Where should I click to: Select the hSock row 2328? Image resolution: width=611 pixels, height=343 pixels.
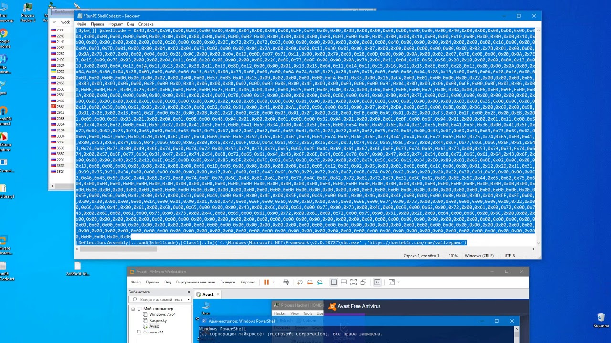61,71
